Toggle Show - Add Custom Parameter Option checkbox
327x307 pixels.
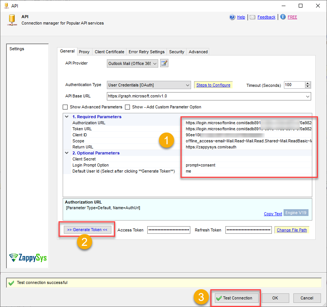coord(128,107)
